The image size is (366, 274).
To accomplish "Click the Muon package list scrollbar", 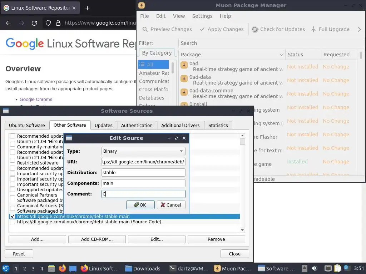I will [361, 55].
